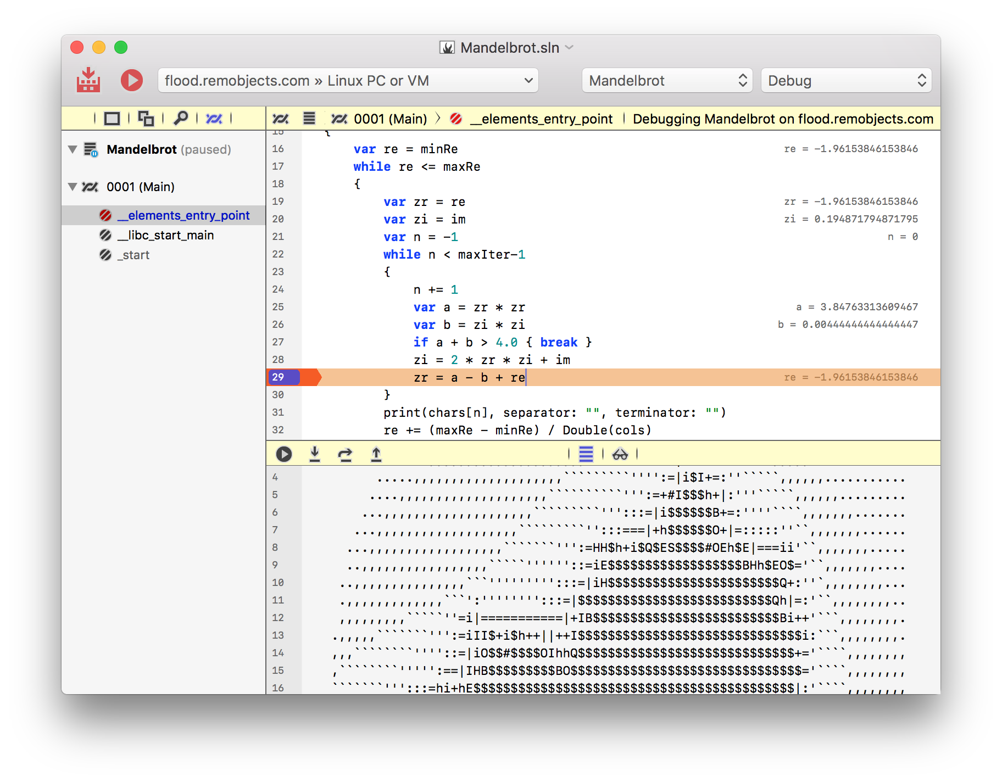The image size is (1002, 782).
Task: Click 0001 (Main) in the jump bar
Action: 390,119
